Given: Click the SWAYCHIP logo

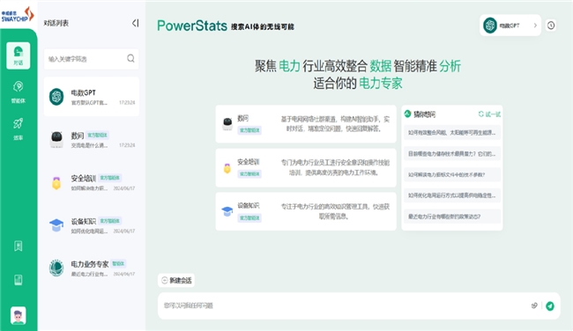Looking at the screenshot, I should click(x=18, y=15).
